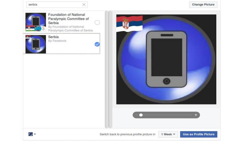Expand the audience selector dropdown arrow
Image resolution: width=251 pixels, height=141 pixels.
(35, 134)
